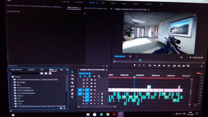This screenshot has width=208, height=117.
Task: Toggle insert sequences as nests
Action: pos(80,76)
